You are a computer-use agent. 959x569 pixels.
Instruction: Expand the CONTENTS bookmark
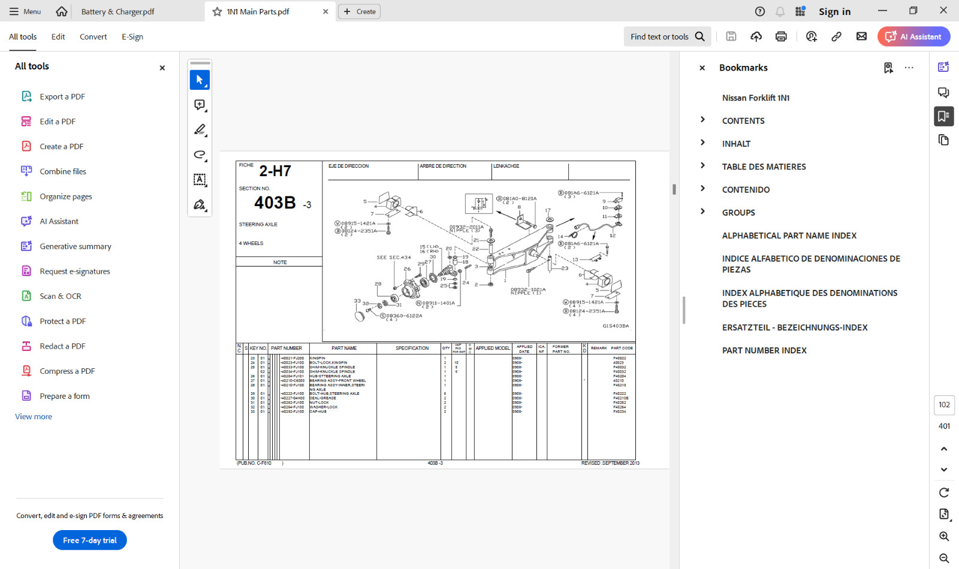(702, 120)
